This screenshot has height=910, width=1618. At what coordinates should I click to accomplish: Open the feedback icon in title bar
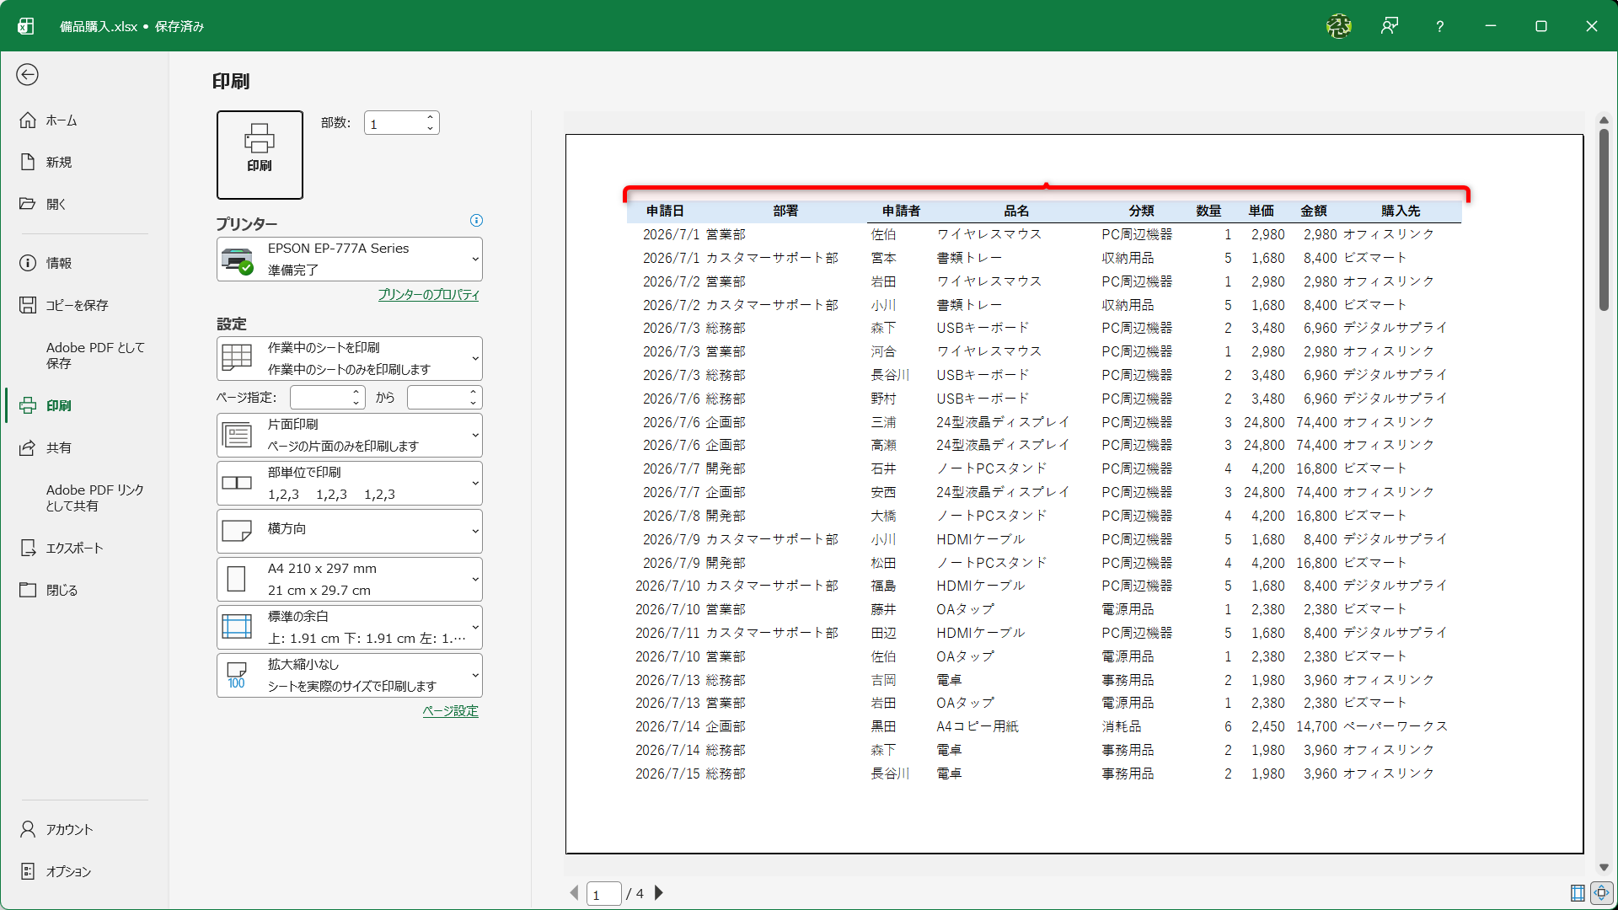(1390, 26)
